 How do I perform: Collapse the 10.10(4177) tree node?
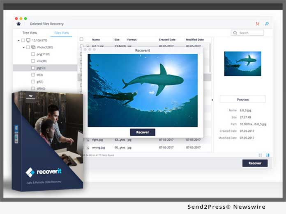tap(18, 41)
